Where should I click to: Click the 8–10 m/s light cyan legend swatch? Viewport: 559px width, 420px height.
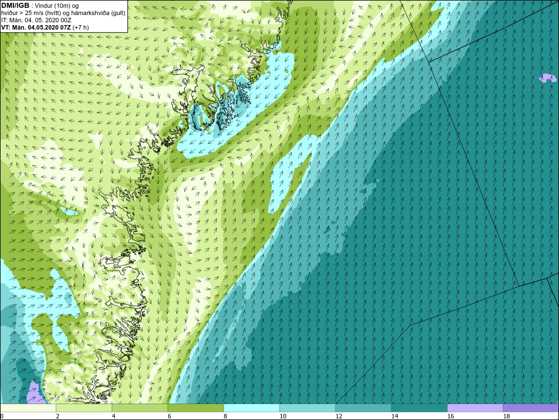[252, 408]
